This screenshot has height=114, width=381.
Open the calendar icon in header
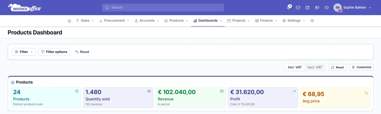click(x=308, y=8)
